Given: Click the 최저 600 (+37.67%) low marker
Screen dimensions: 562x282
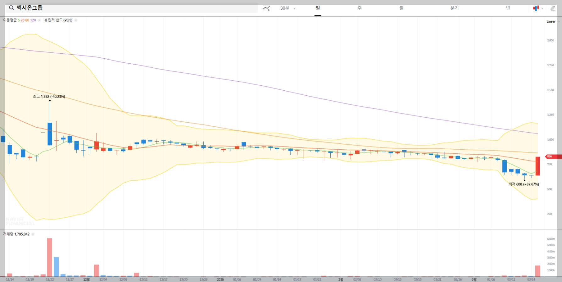Looking at the screenshot, I should click(524, 184).
